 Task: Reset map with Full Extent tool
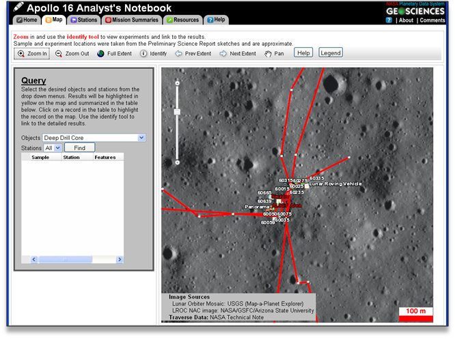(114, 53)
